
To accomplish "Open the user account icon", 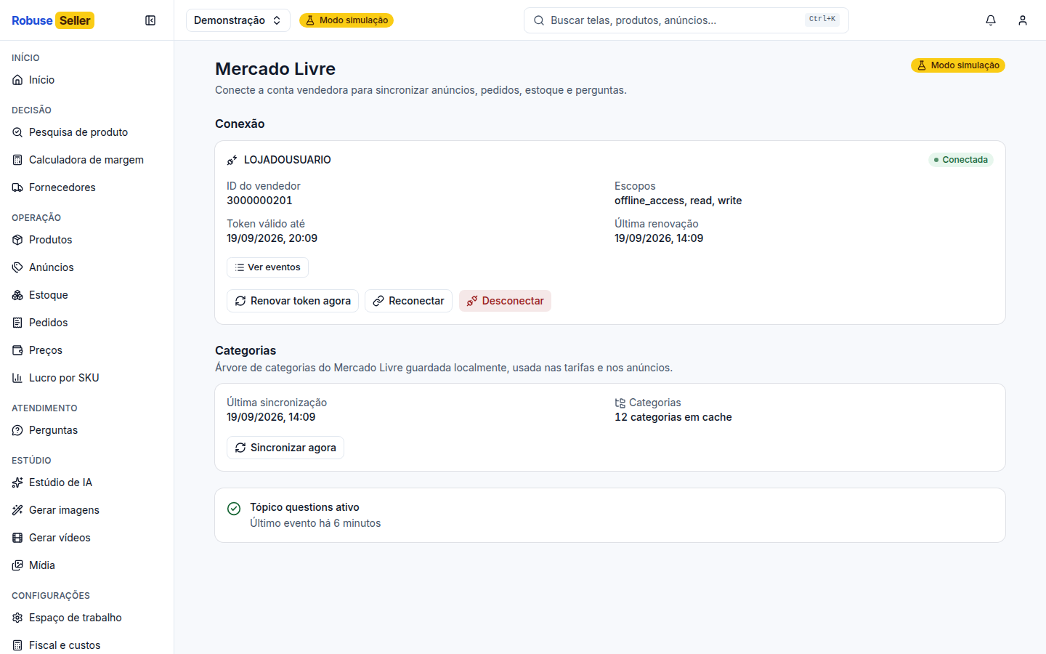I will pyautogui.click(x=1023, y=20).
